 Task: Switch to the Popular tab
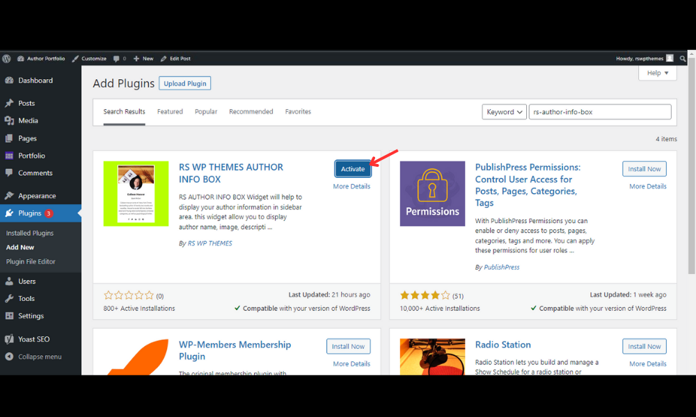tap(206, 112)
